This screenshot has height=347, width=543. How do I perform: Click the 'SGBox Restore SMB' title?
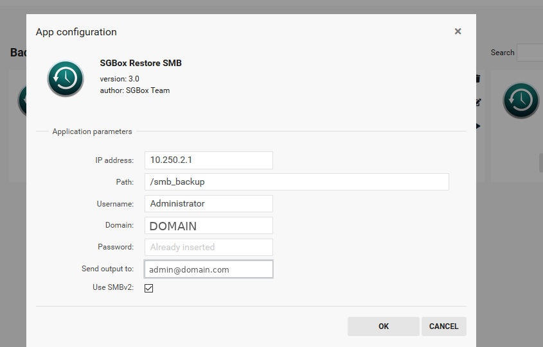[x=141, y=63]
